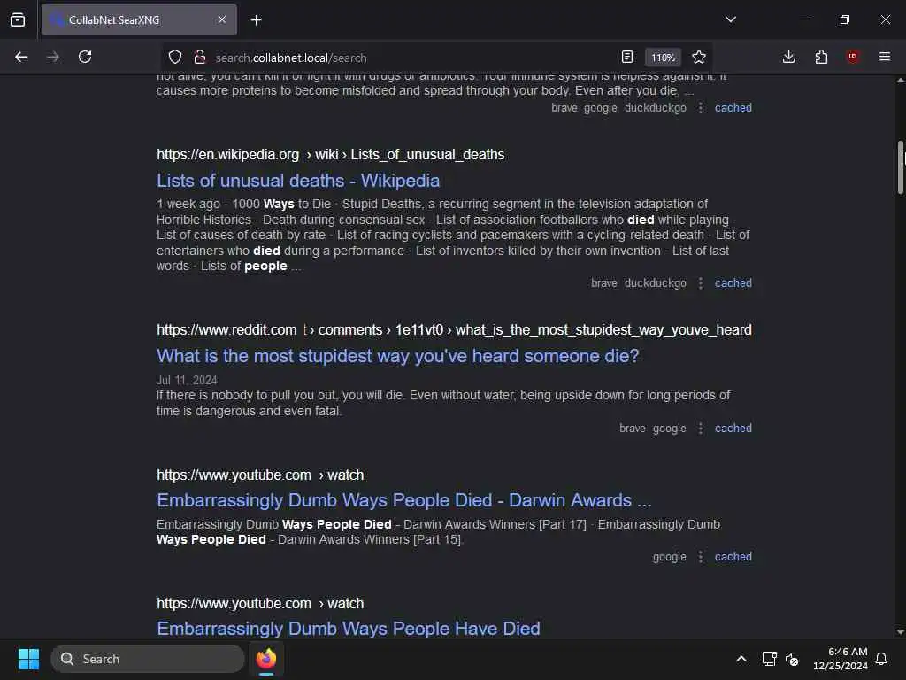Viewport: 906px width, 680px height.
Task: Open 'What is the most stupidest way' result
Action: click(x=398, y=356)
